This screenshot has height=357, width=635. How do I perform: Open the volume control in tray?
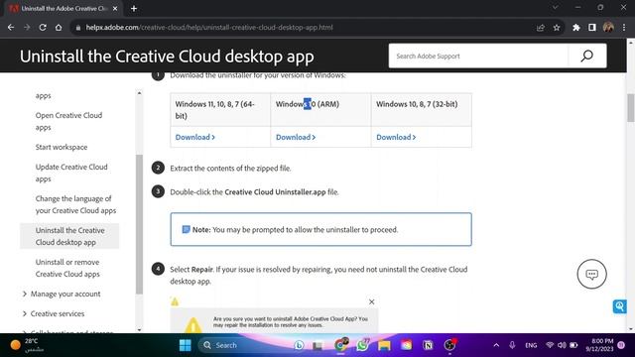click(562, 345)
